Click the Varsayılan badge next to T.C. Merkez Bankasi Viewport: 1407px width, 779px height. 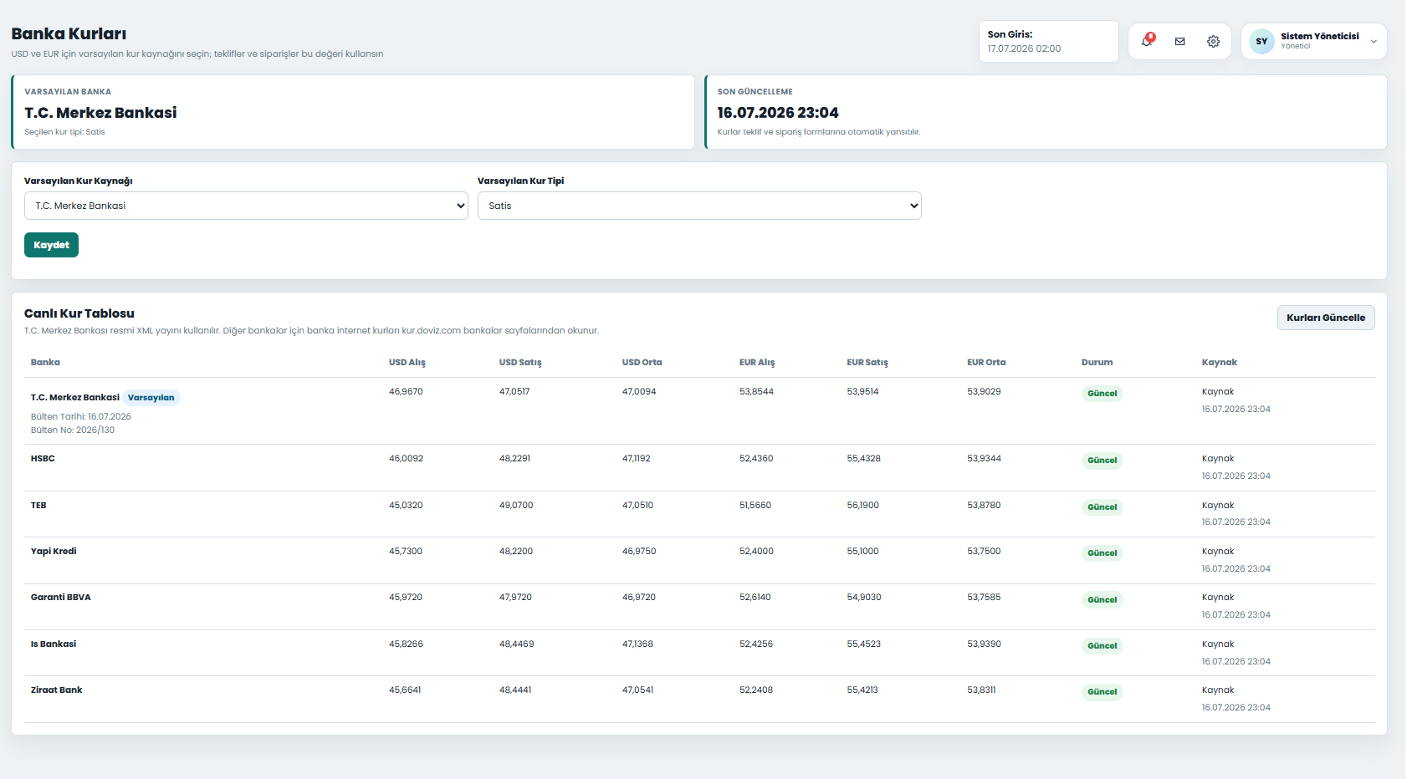pyautogui.click(x=151, y=398)
